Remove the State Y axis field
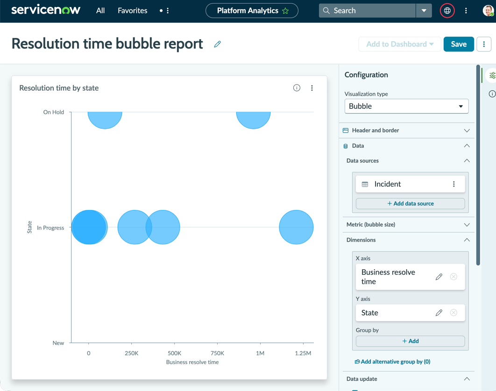Screen dimensions: 496x391 (x=453, y=313)
